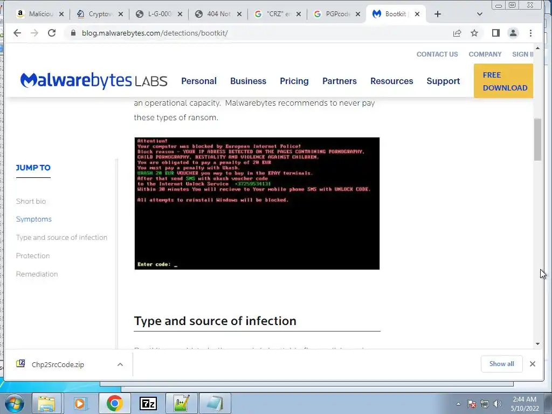
Task: Click the volume speaker tray icon
Action: point(498,404)
